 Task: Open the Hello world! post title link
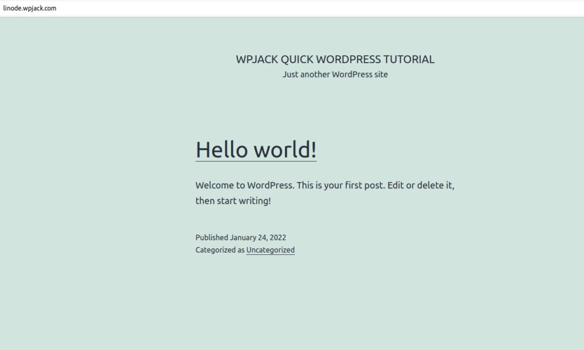(256, 150)
